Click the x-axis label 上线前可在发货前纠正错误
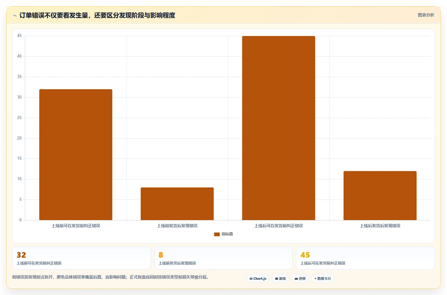The width and height of the screenshot is (447, 295). pos(76,226)
